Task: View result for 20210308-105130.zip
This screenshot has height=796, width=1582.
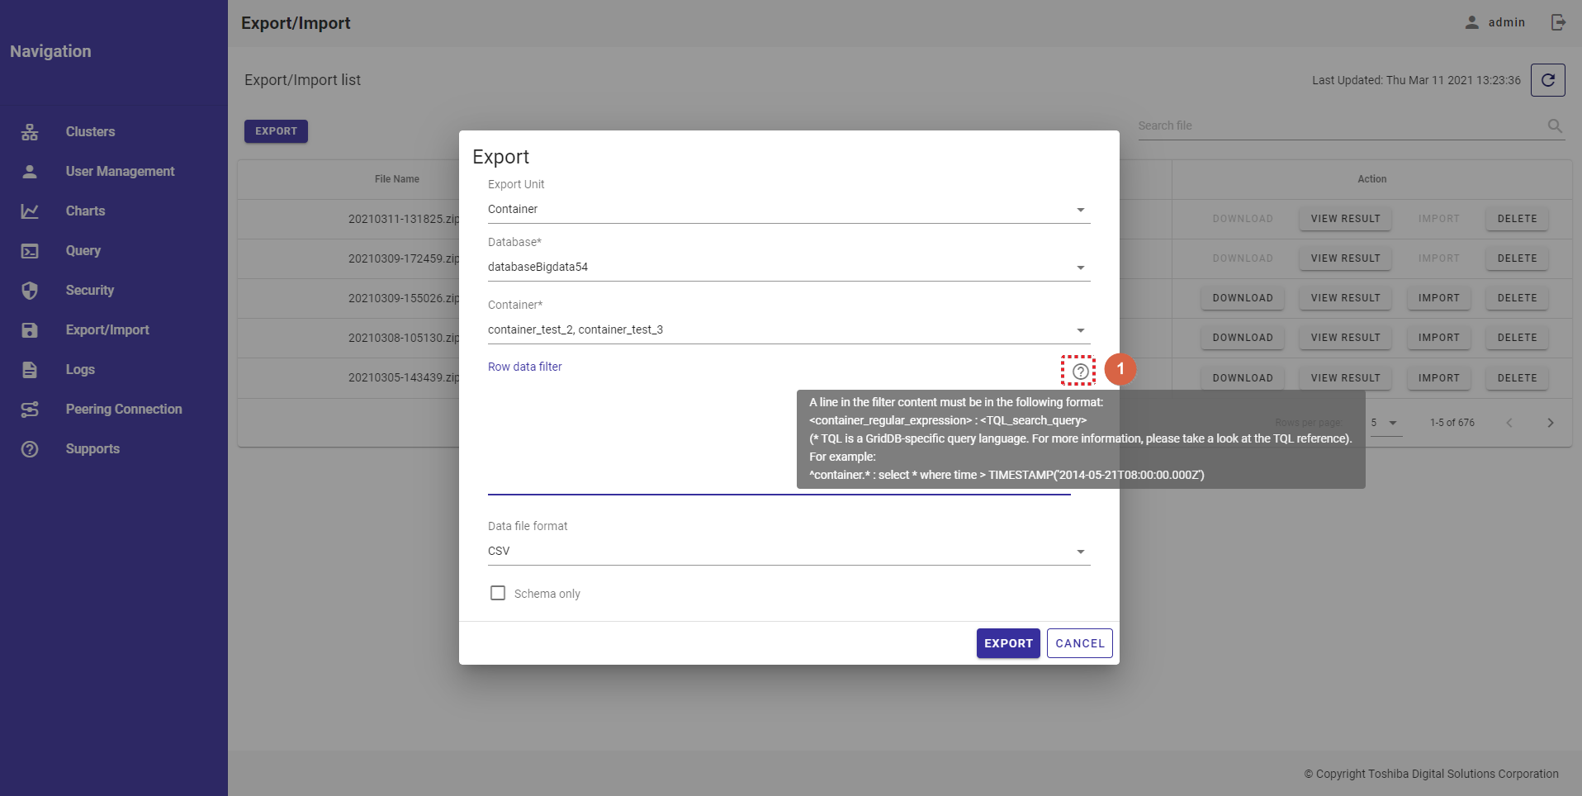Action: pos(1345,338)
